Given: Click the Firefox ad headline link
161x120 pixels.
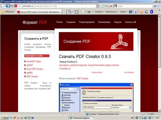Looking at the screenshot, I should click(68, 62).
